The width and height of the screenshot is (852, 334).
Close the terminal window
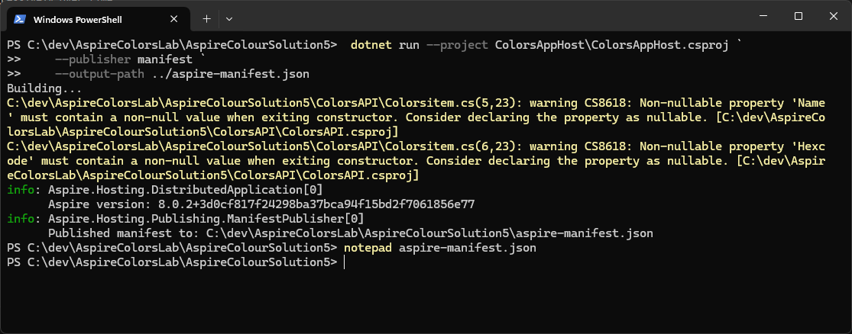[x=834, y=16]
